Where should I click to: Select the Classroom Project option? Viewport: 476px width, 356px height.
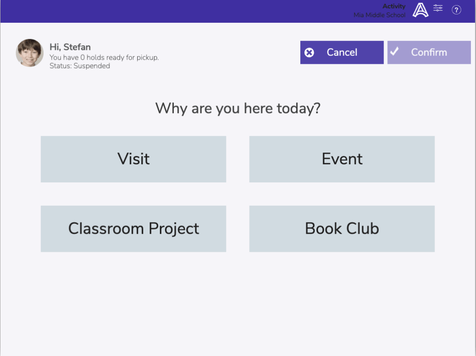[x=133, y=229]
